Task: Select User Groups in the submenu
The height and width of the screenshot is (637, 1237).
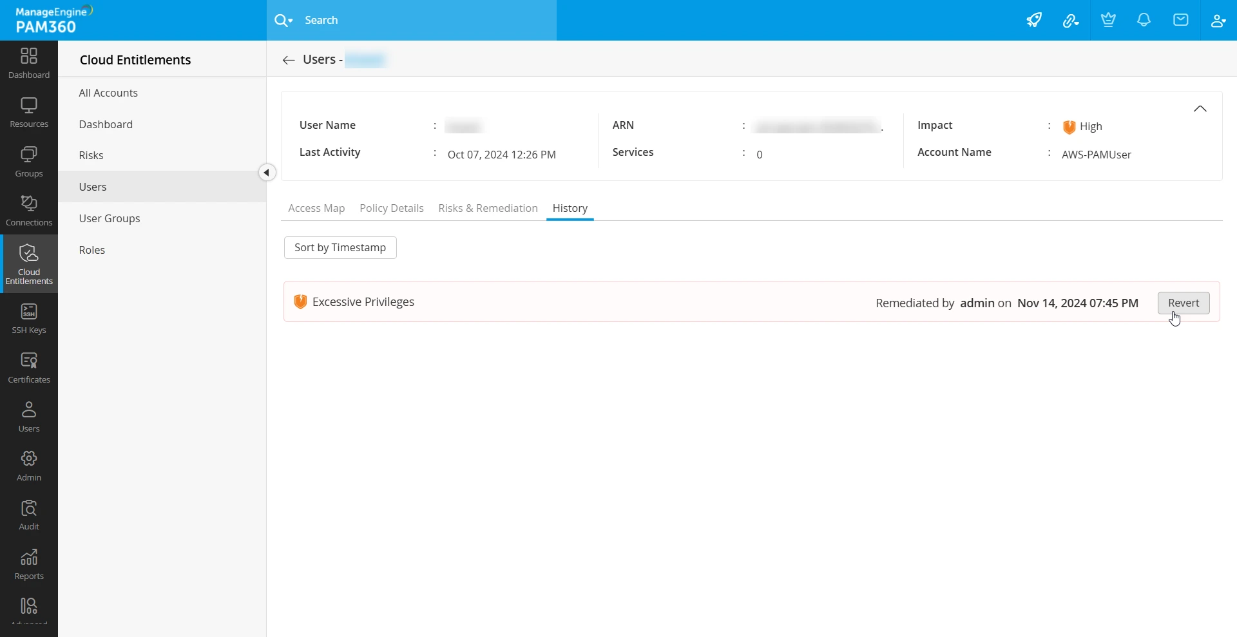Action: coord(110,218)
